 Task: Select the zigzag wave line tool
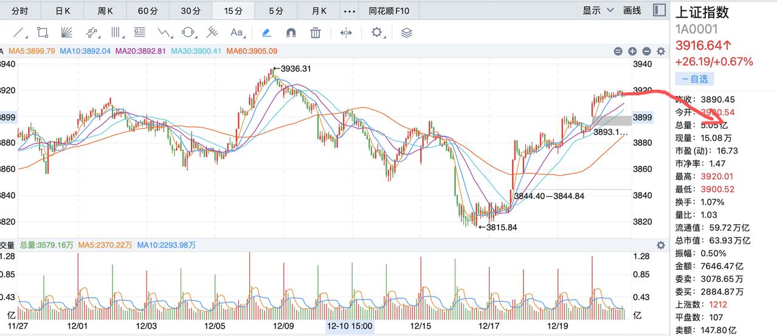(x=164, y=32)
